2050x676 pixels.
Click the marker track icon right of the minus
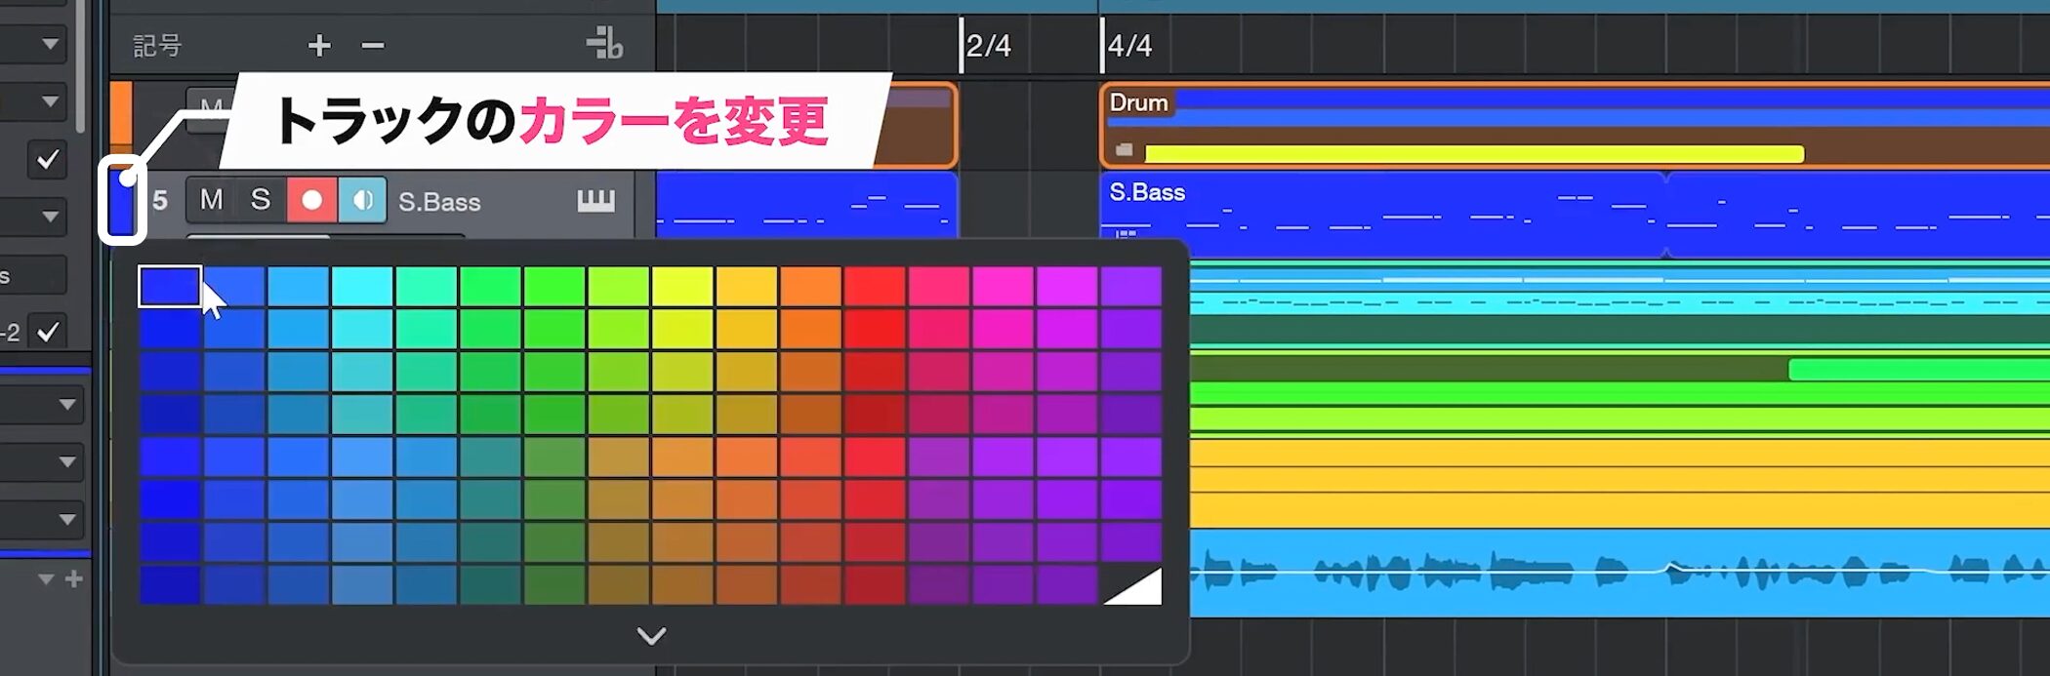pyautogui.click(x=604, y=44)
